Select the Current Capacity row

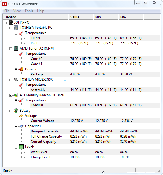pos(95,142)
